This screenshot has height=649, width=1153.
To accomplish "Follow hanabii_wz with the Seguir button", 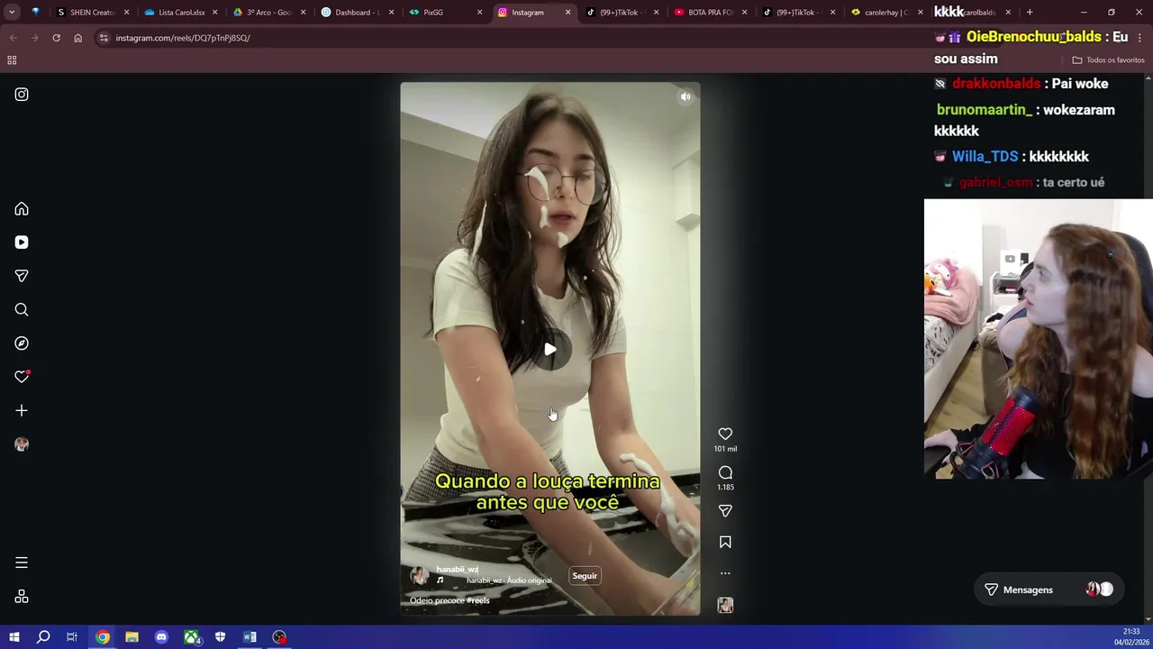I will click(585, 576).
